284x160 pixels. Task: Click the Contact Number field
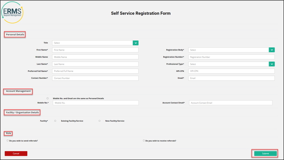(x=95, y=78)
